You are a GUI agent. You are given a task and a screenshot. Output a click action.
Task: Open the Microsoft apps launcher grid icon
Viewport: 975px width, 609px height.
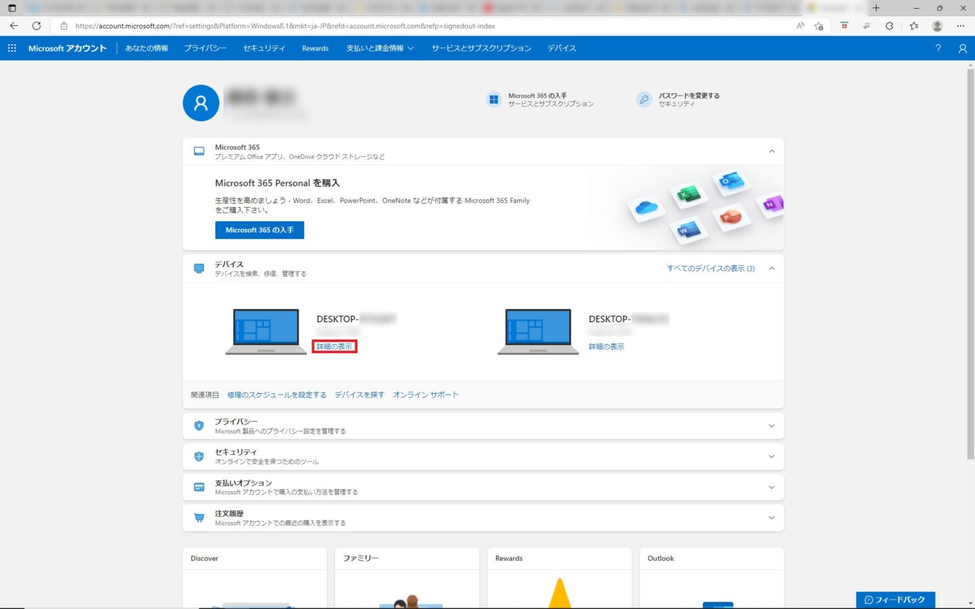click(12, 48)
